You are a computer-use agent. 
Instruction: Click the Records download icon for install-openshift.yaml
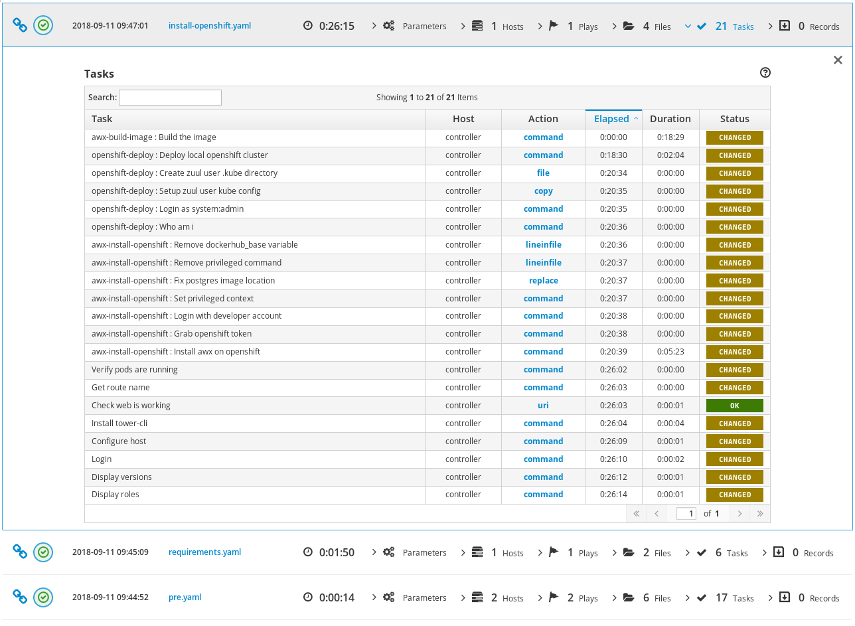[784, 26]
